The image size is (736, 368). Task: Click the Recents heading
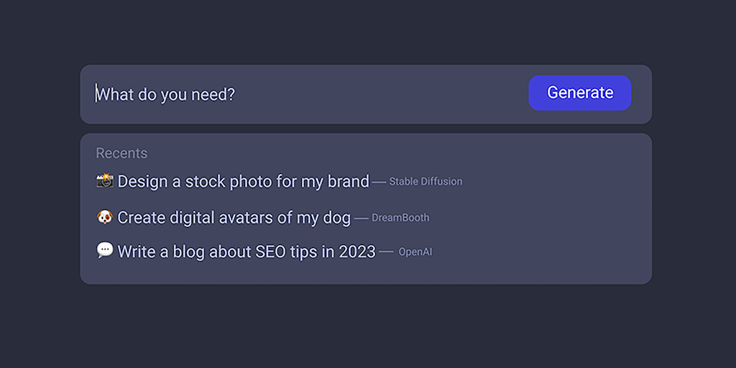click(x=121, y=153)
